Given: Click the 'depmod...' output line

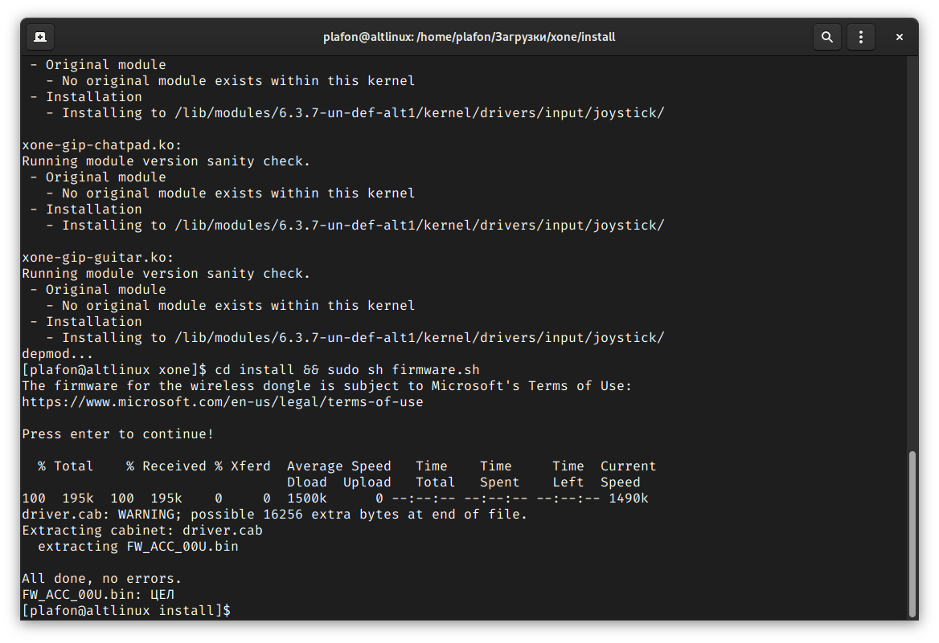Looking at the screenshot, I should click(x=57, y=354).
